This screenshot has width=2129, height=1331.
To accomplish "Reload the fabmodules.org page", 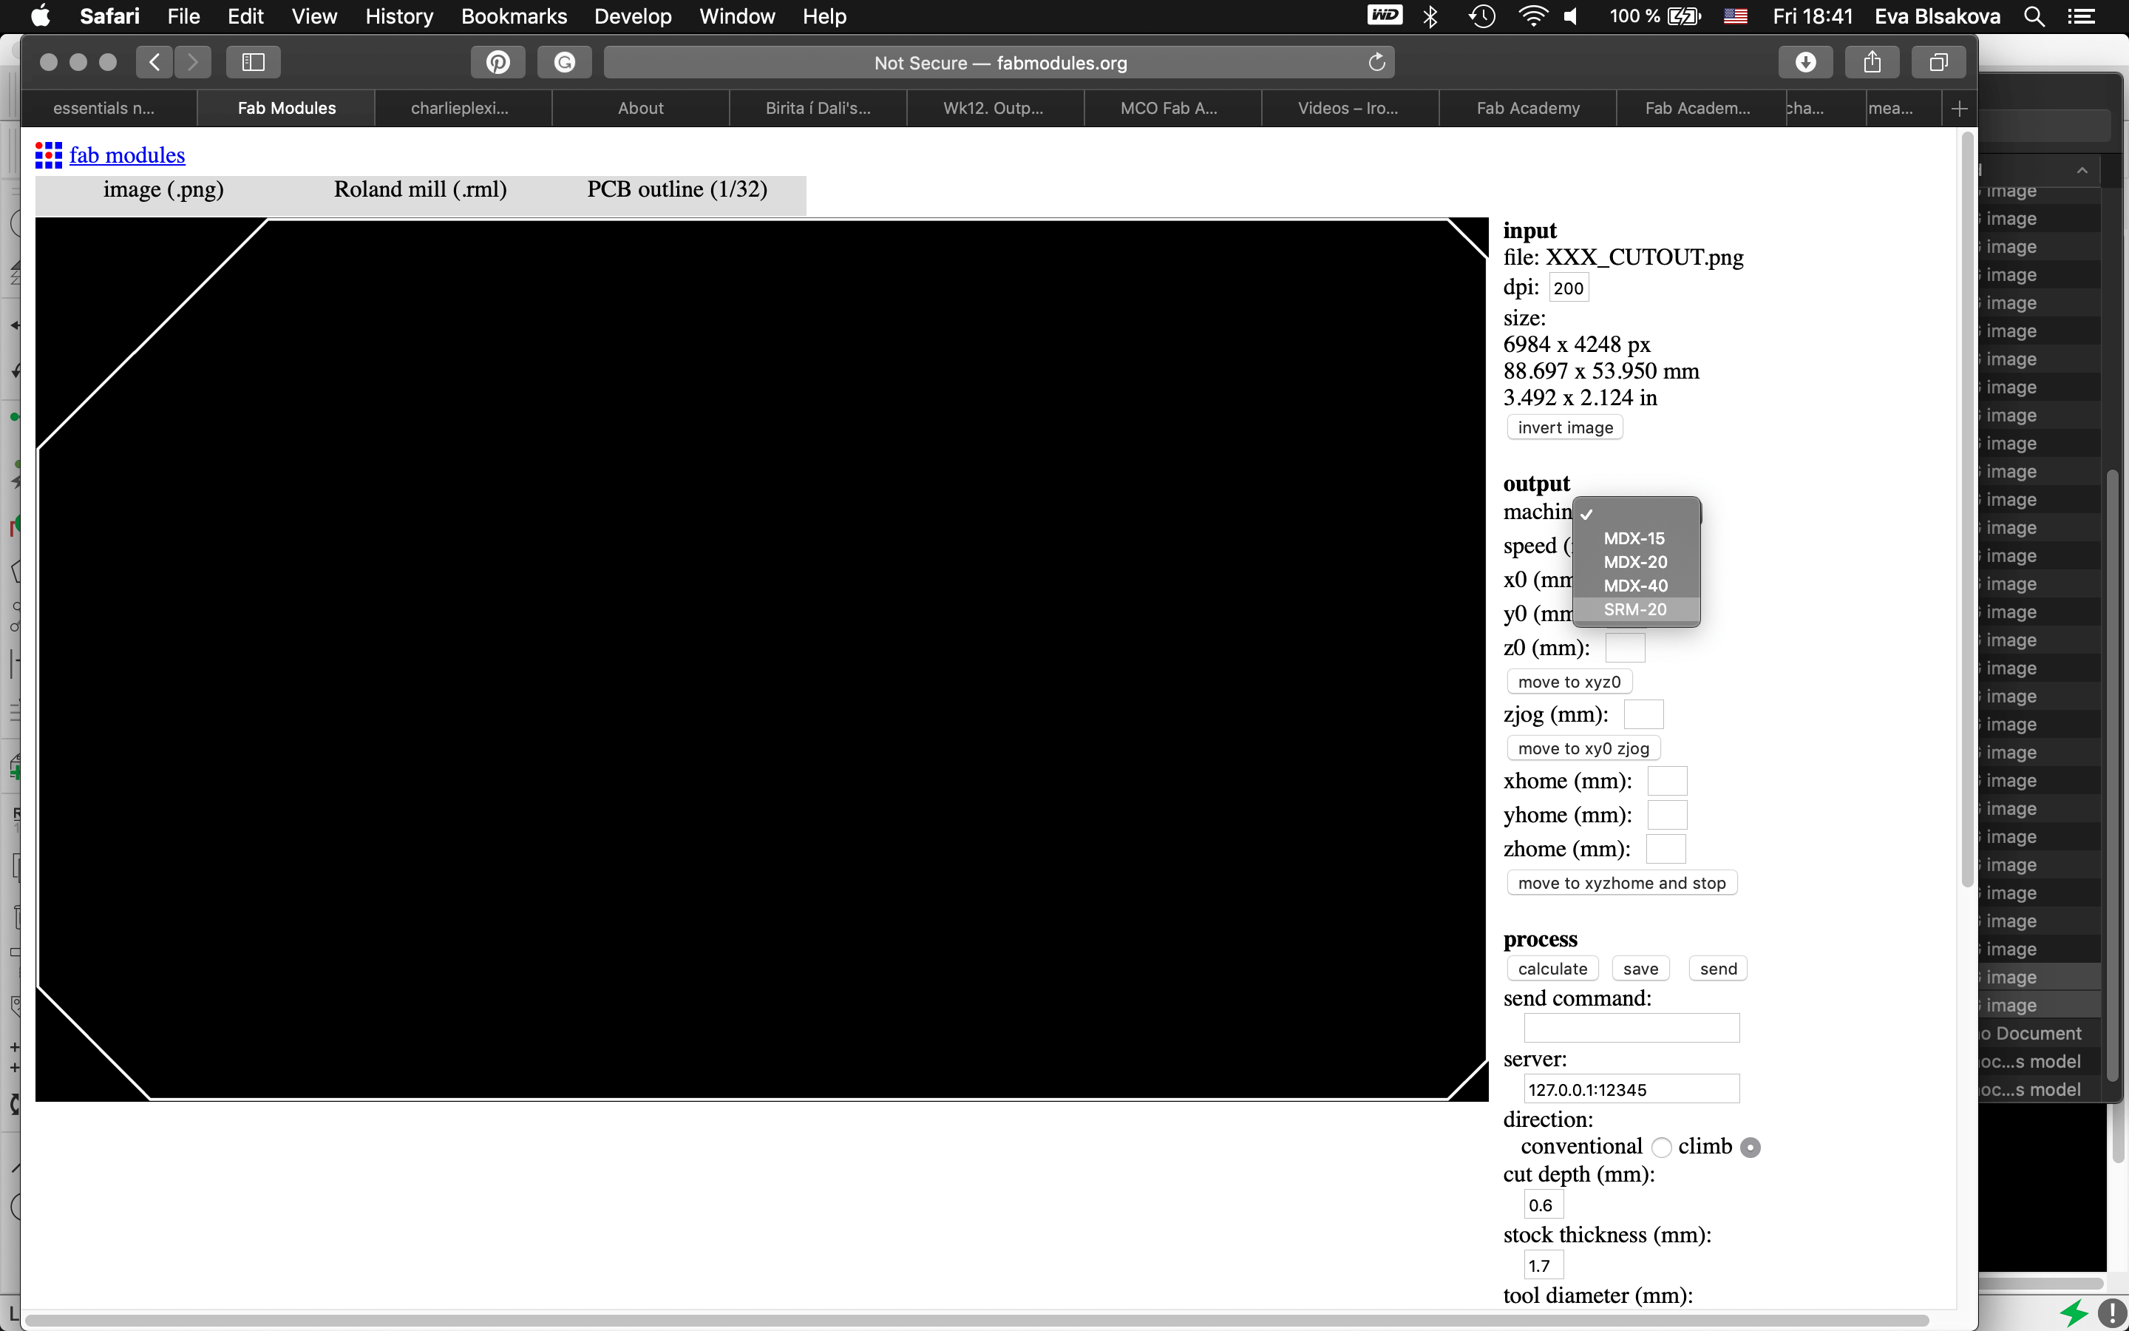I will [x=1376, y=63].
